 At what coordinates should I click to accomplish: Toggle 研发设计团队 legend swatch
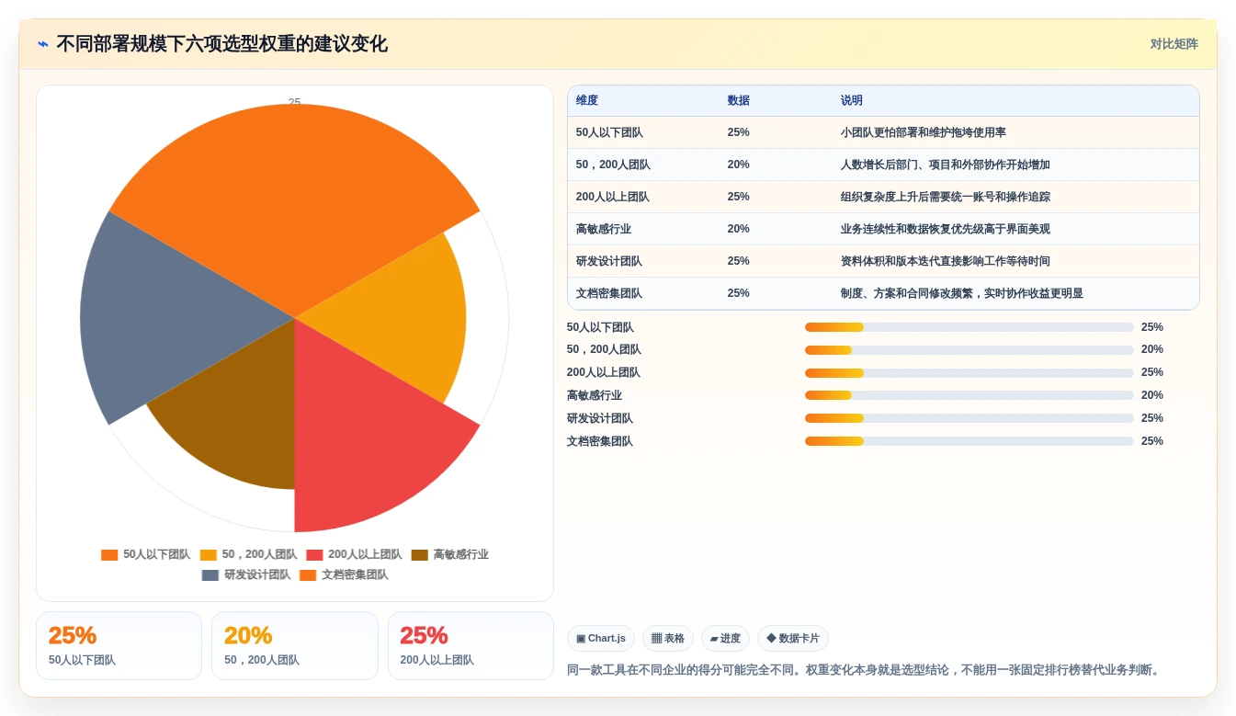point(210,575)
